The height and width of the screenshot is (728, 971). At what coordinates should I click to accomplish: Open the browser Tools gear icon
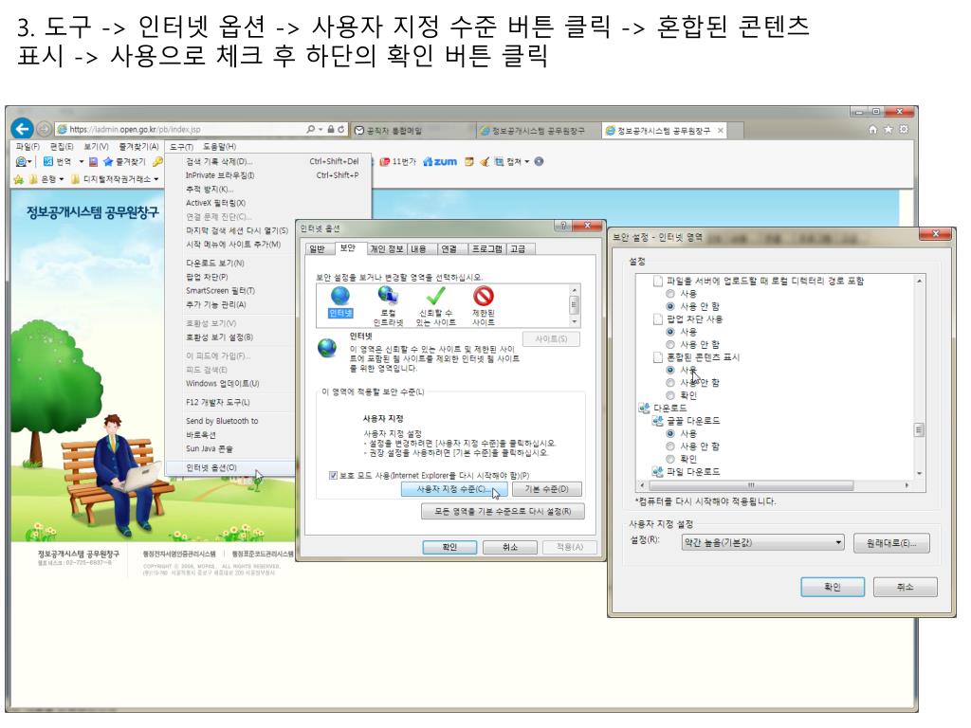click(904, 129)
